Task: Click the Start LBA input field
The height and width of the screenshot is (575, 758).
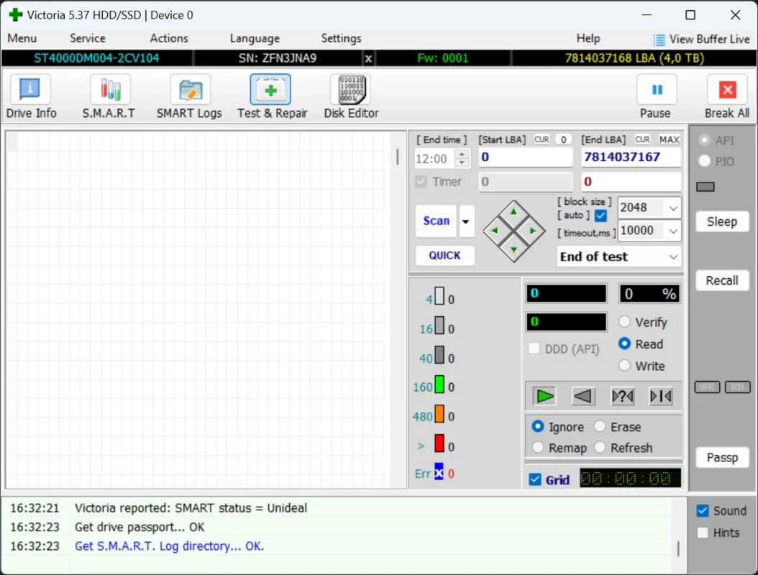Action: tap(525, 157)
